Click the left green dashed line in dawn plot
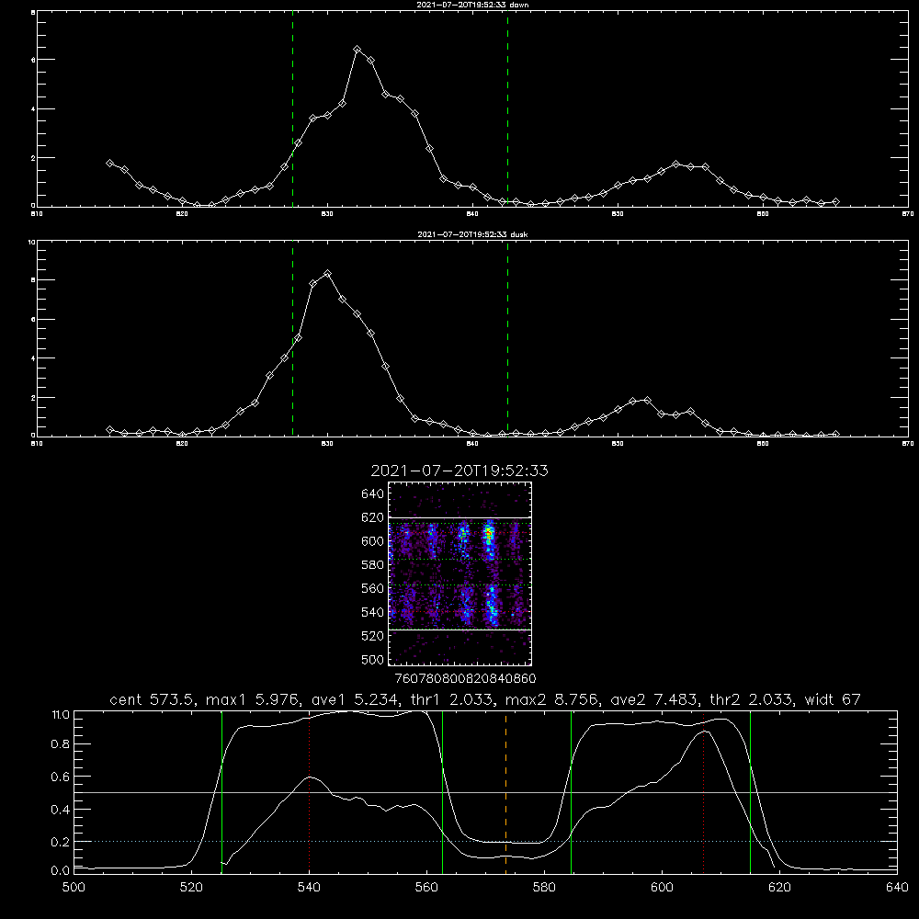This screenshot has height=919, width=919. pos(292,111)
